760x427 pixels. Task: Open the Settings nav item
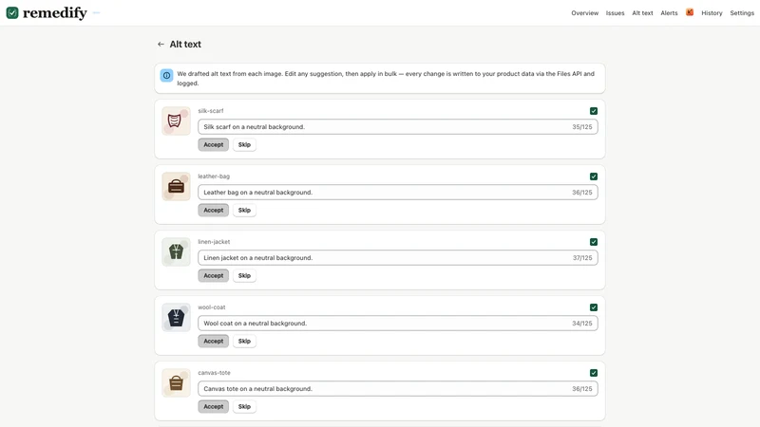pyautogui.click(x=742, y=13)
